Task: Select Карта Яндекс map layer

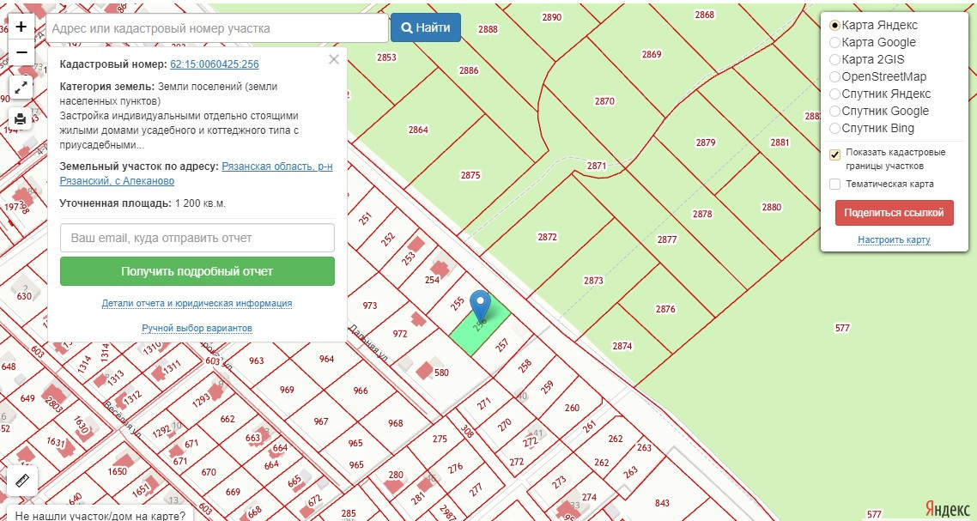Action: (835, 26)
